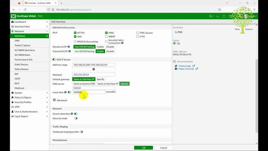Enable the SNMP checkbox

tap(106, 36)
